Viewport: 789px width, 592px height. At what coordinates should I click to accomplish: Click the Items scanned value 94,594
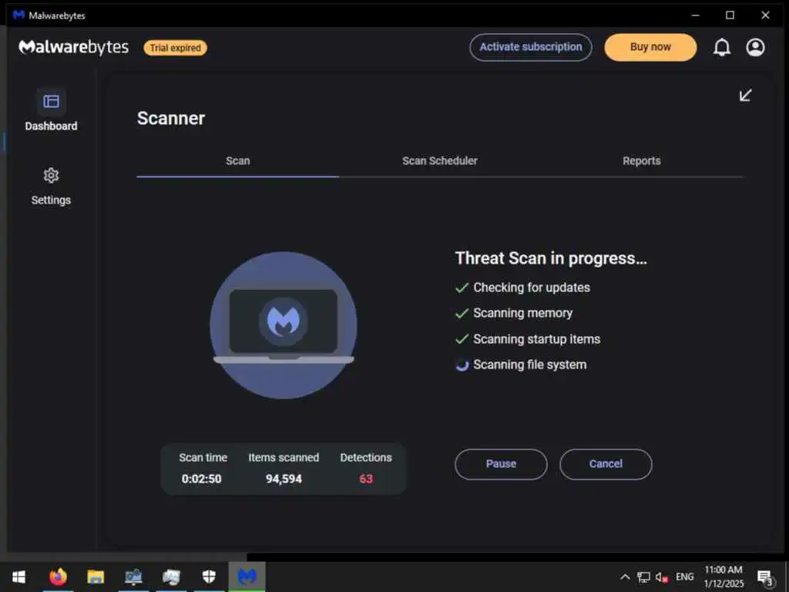click(x=284, y=479)
